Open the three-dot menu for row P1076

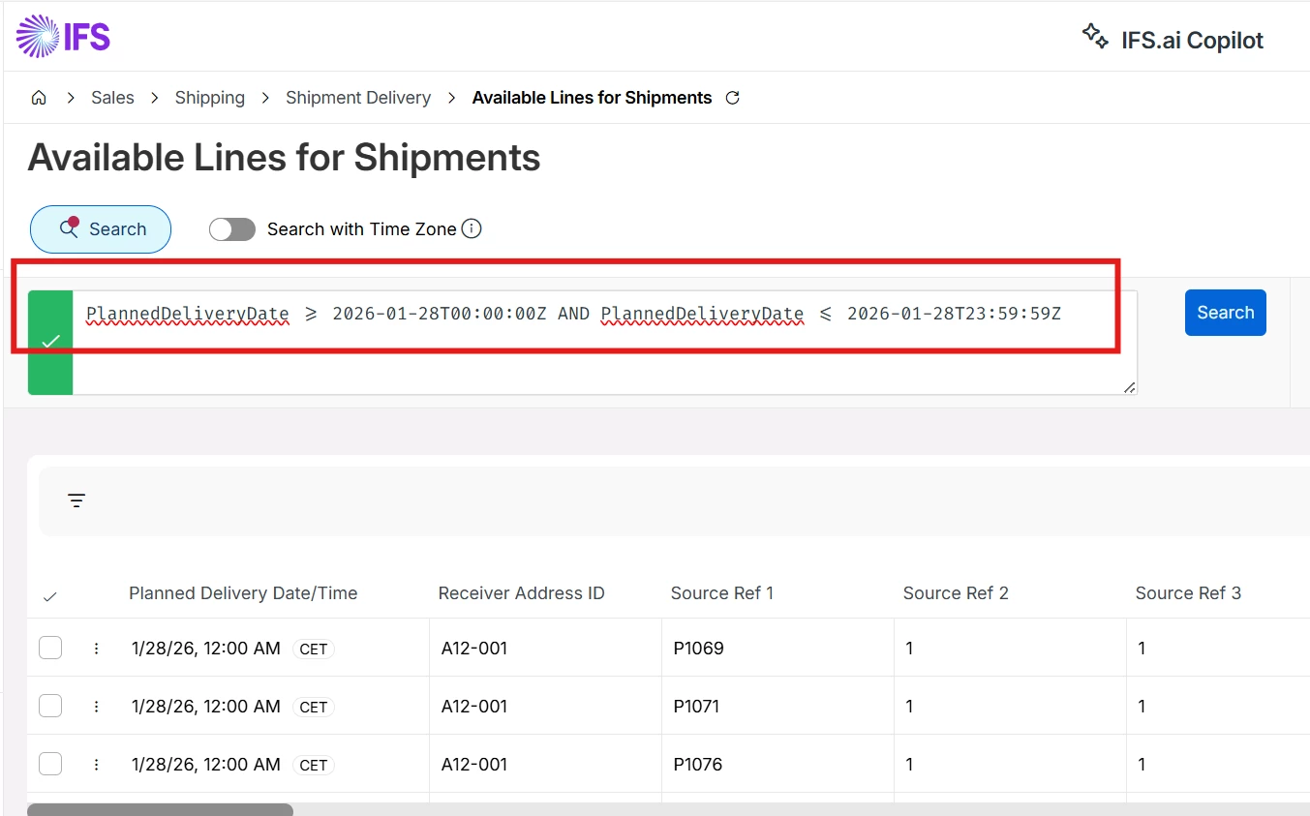[x=96, y=765]
